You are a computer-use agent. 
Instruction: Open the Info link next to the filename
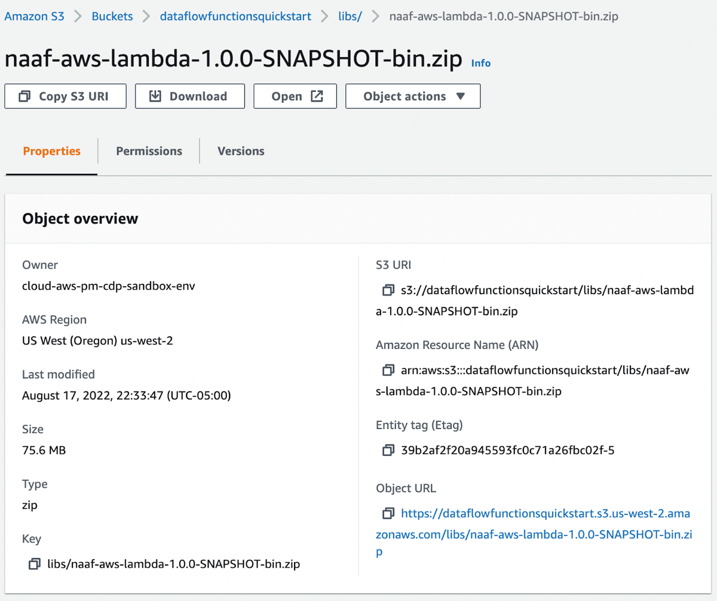(x=481, y=62)
